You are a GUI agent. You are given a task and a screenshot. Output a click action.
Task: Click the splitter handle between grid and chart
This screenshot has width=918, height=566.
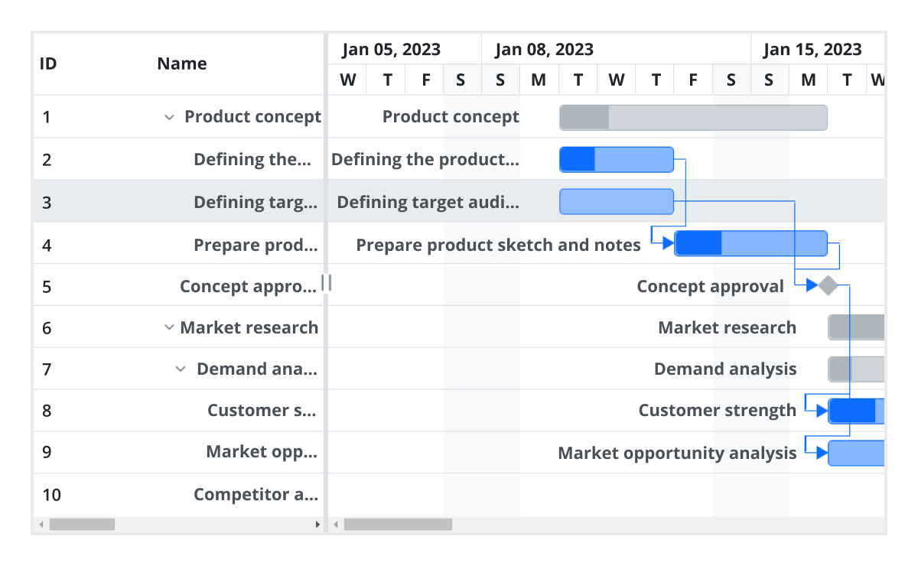click(x=327, y=283)
